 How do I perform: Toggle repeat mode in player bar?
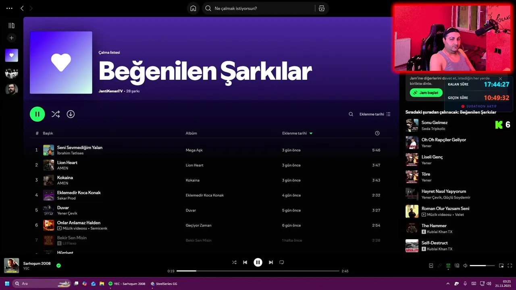pos(282,262)
